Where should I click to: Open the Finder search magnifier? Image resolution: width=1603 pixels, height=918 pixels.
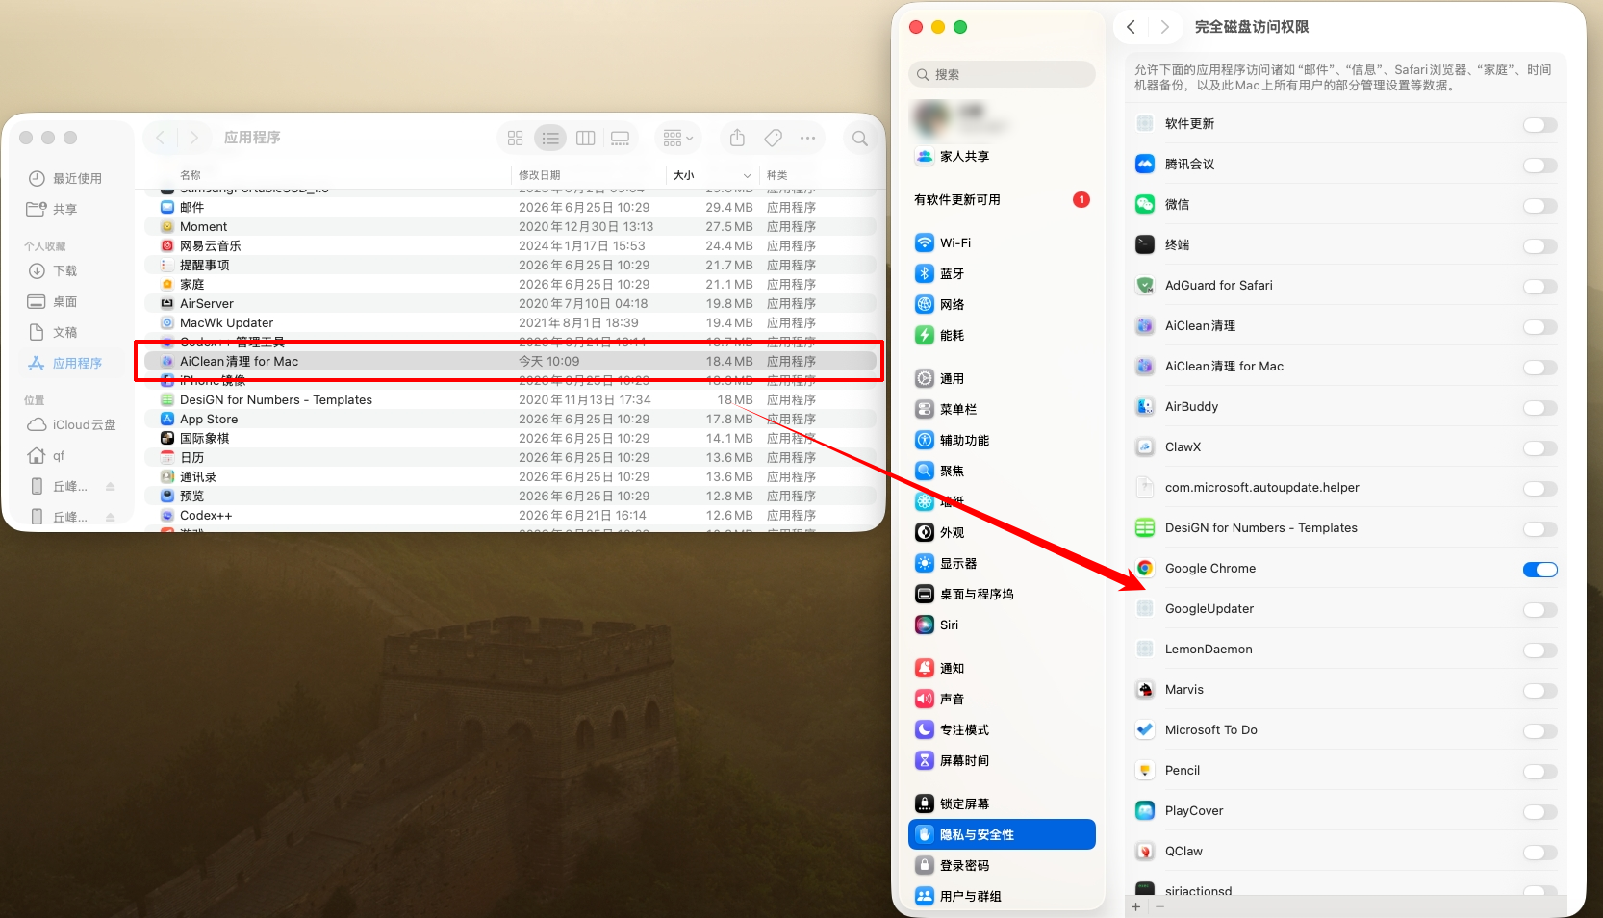pyautogui.click(x=860, y=139)
